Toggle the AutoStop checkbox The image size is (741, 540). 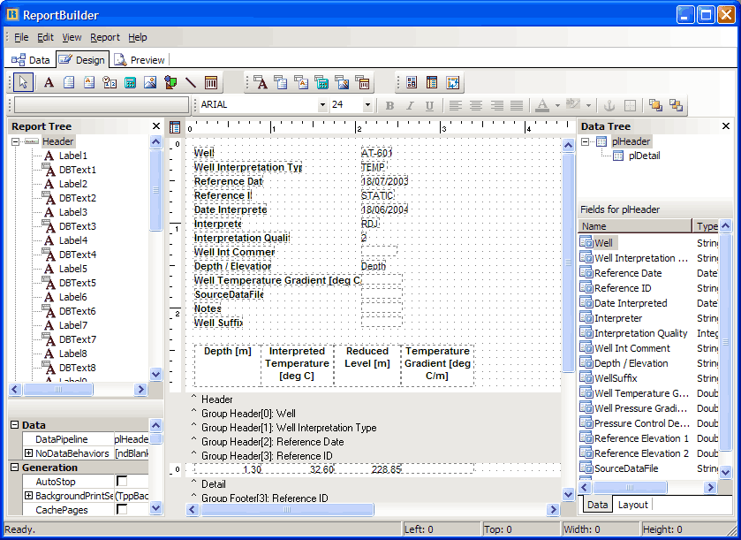[x=122, y=482]
